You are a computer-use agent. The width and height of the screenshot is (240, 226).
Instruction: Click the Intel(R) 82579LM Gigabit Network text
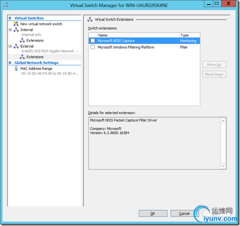[x=50, y=51]
